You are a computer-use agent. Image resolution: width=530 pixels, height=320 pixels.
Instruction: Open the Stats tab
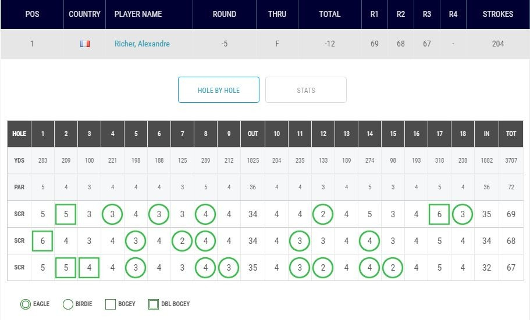(x=306, y=90)
